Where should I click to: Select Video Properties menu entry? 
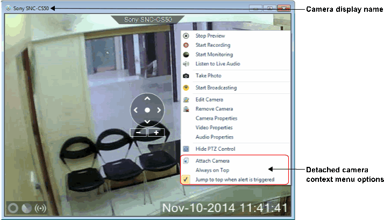coord(214,128)
